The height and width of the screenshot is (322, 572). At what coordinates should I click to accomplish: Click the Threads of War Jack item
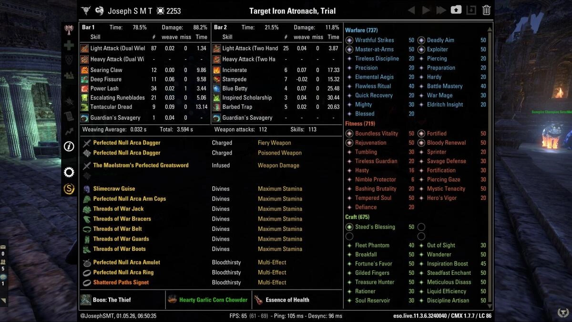pyautogui.click(x=118, y=208)
